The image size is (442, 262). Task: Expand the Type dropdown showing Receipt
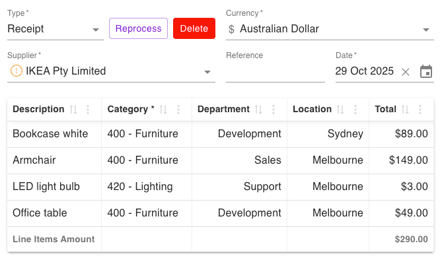point(55,29)
